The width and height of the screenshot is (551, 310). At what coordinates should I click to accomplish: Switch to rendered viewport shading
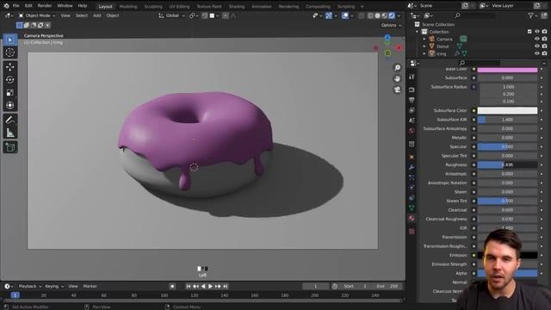click(x=392, y=15)
